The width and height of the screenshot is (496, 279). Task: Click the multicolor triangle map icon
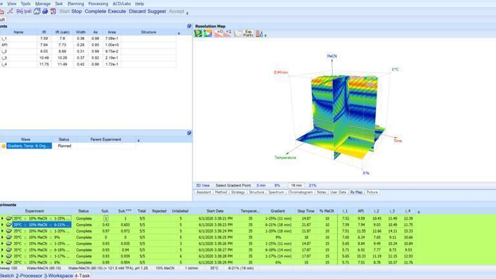tap(208, 33)
